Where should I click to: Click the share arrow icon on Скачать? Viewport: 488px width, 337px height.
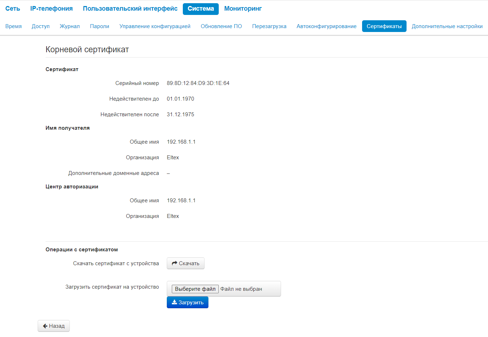174,263
